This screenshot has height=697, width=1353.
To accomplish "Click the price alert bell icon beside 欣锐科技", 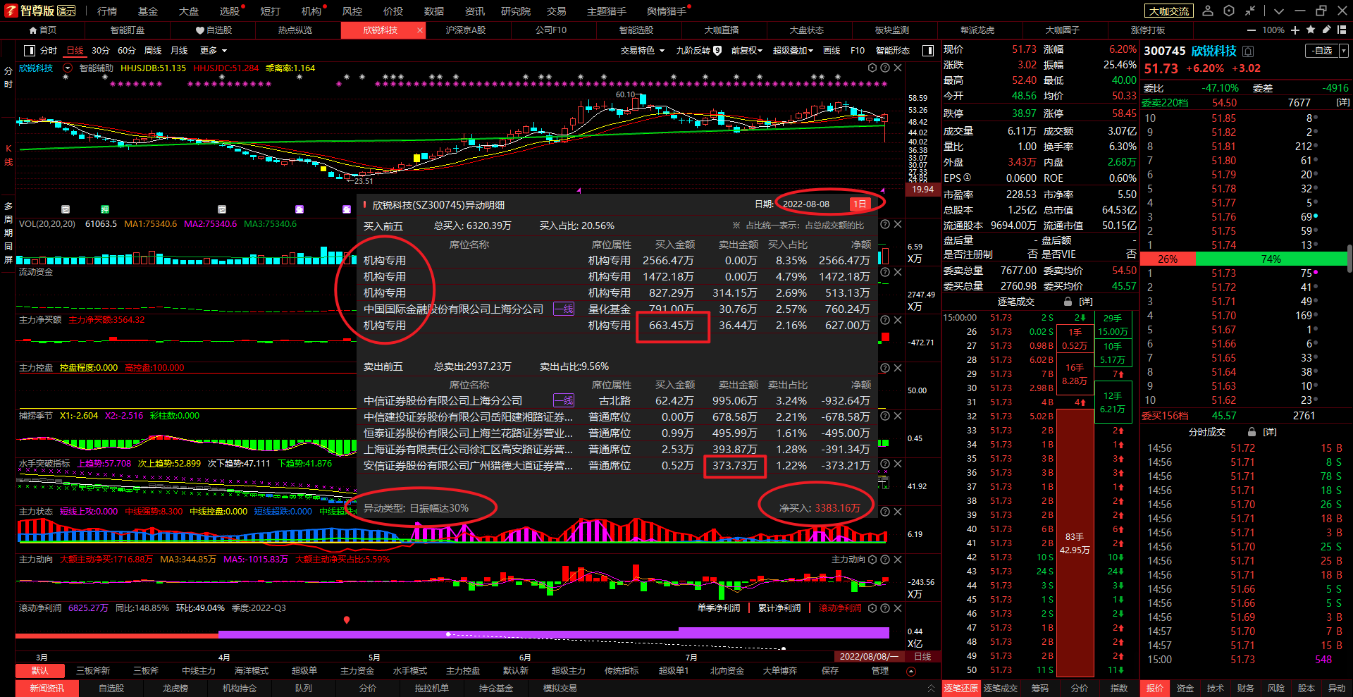I will coord(1248,51).
